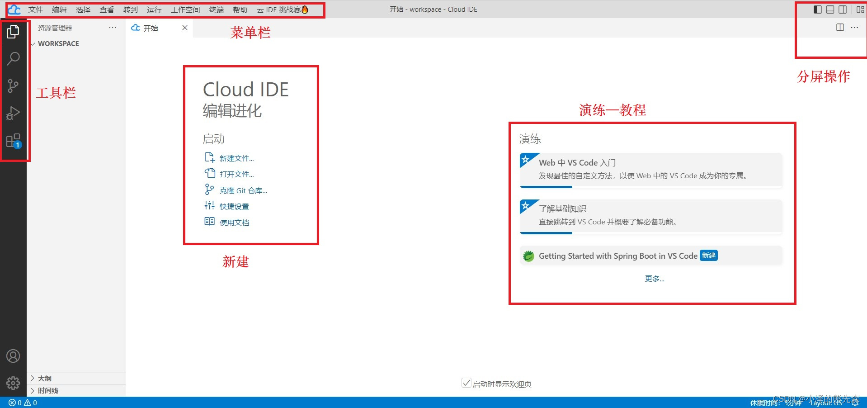Split the editor to the right
Viewport: 867px width, 408px height.
coord(840,28)
